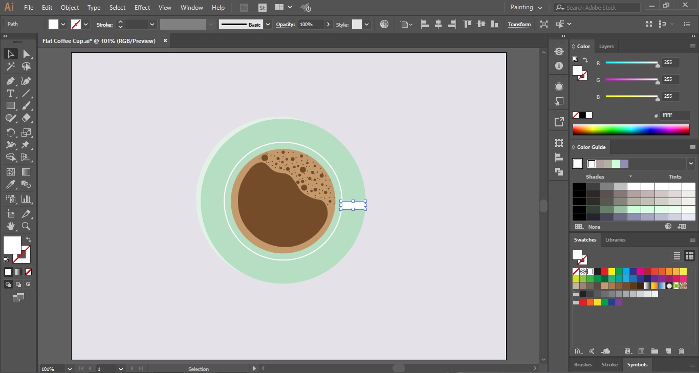Viewport: 699px width, 373px height.
Task: Open the Style dropdown in the control bar
Action: tap(366, 24)
